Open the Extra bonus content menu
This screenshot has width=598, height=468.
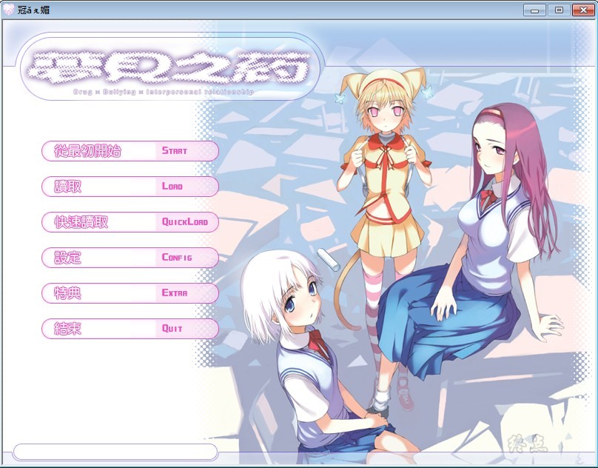130,293
